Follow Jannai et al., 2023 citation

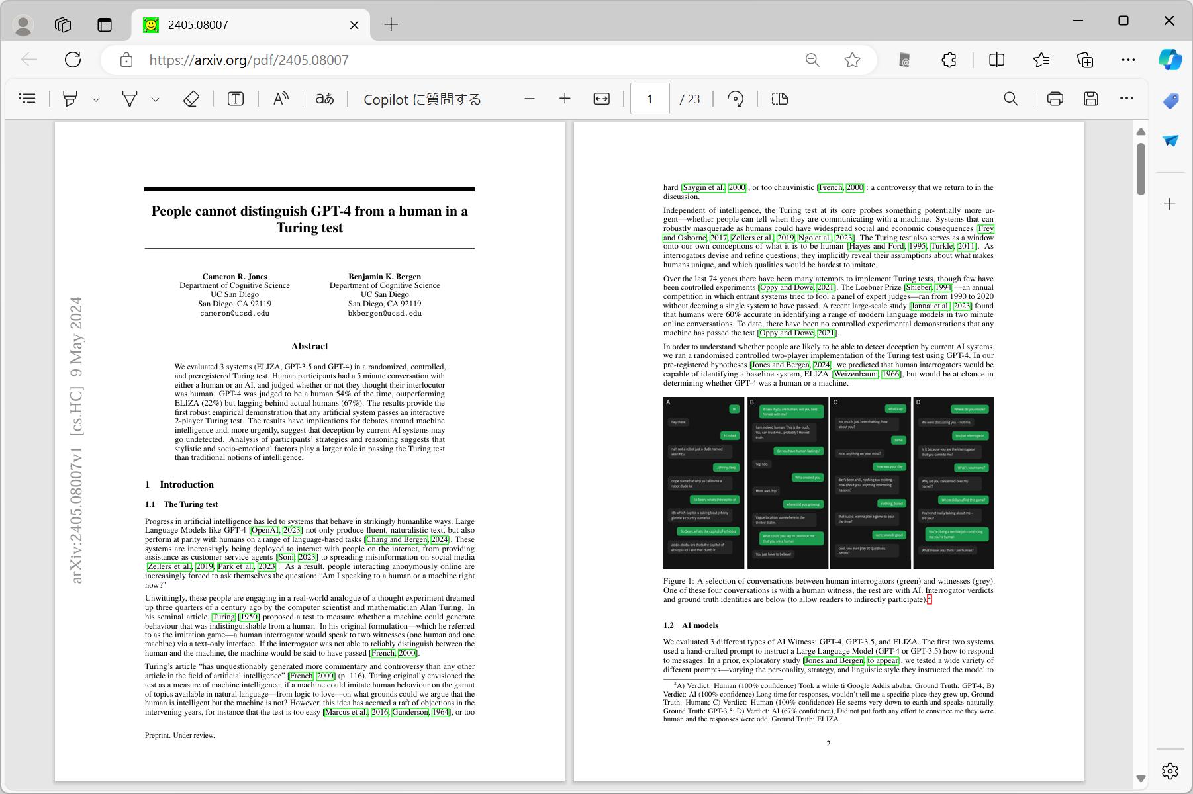pyautogui.click(x=941, y=306)
